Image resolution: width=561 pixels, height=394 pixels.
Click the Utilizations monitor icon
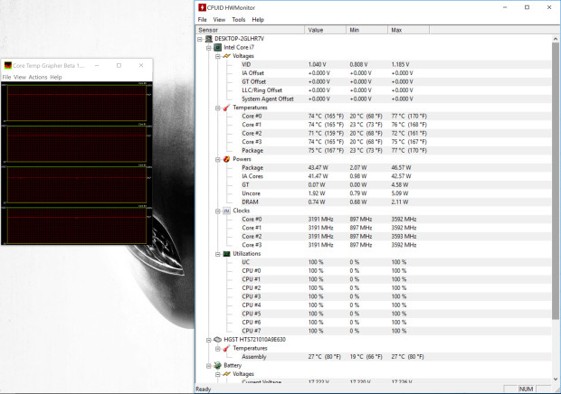(x=226, y=254)
